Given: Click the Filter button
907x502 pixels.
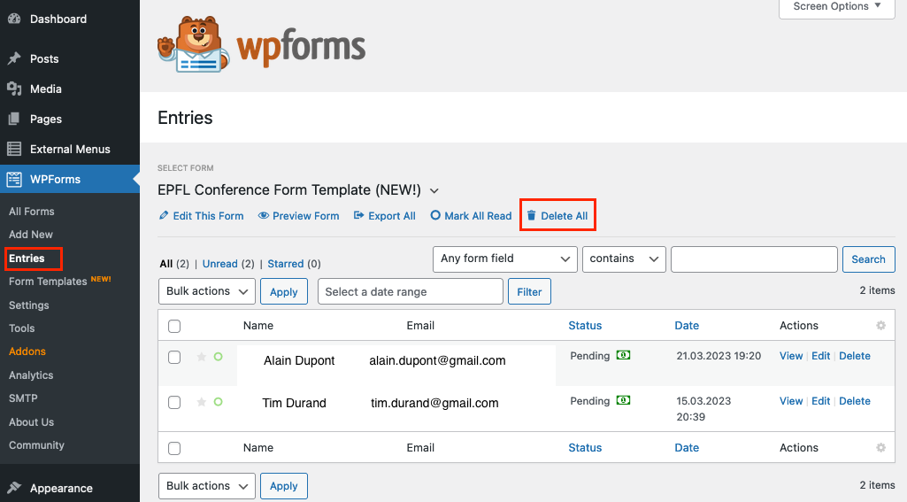Looking at the screenshot, I should (x=529, y=292).
